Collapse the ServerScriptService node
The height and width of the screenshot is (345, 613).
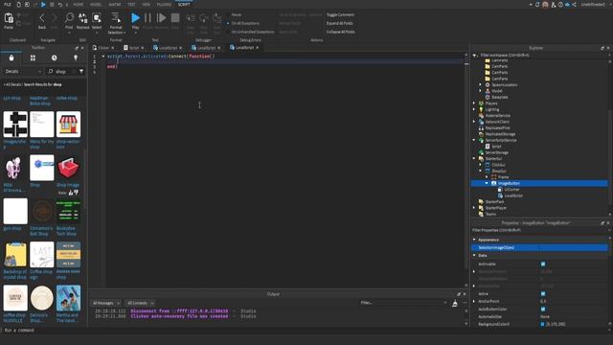pyautogui.click(x=474, y=140)
